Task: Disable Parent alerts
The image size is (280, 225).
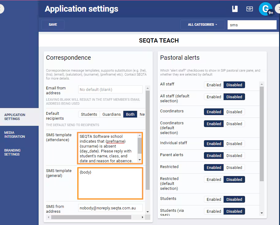Action: (234, 156)
